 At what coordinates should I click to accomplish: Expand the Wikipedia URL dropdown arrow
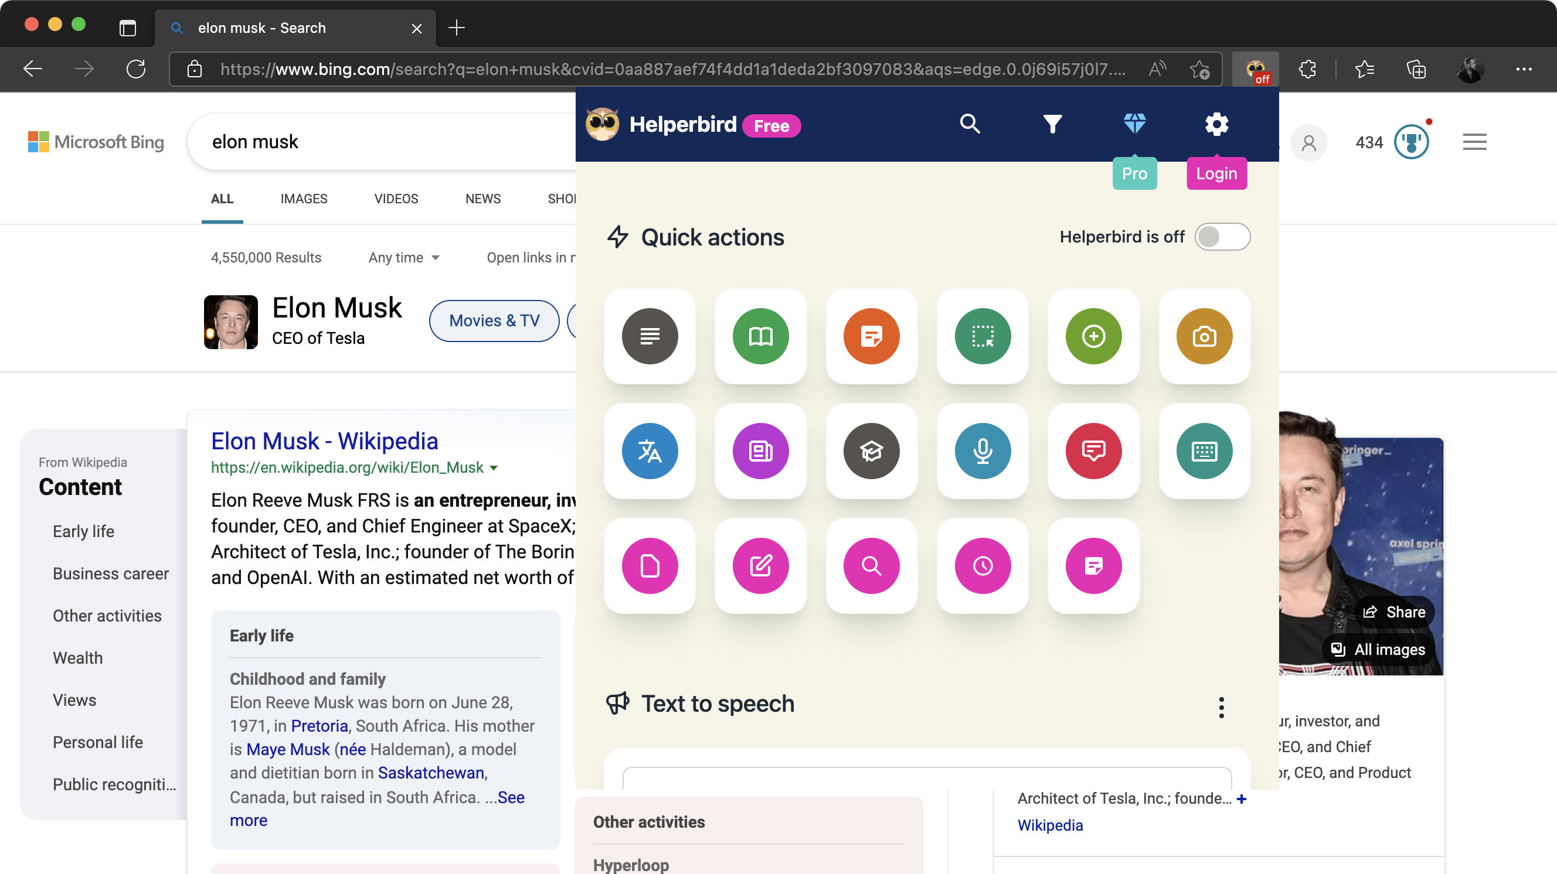tap(494, 468)
